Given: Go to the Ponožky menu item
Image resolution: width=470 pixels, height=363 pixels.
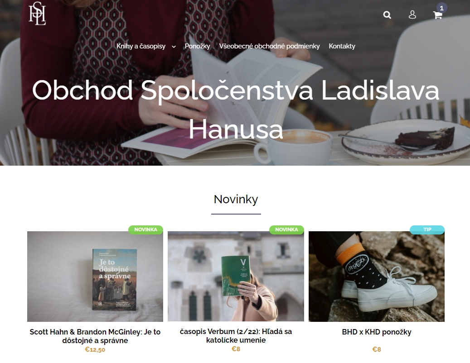Looking at the screenshot, I should [x=197, y=46].
